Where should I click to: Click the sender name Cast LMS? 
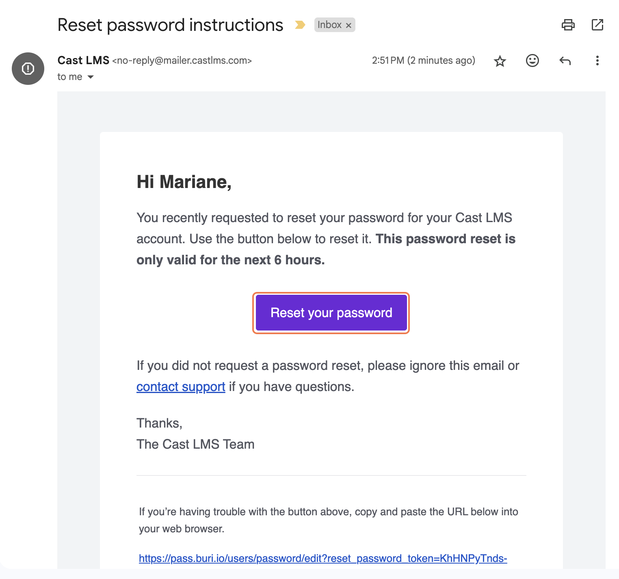pos(83,60)
